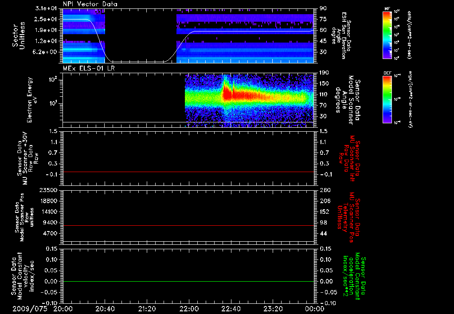Viewport: 454px width, 314px height.
Task: Click the "2.5e+01" sector tick value
Action: click(46, 19)
